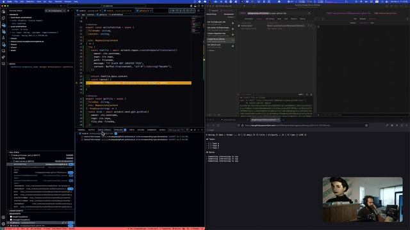Image resolution: width=410 pixels, height=230 pixels.
Task: Open the debug configuration dropdown in Run and Debug
Action: [55, 11]
